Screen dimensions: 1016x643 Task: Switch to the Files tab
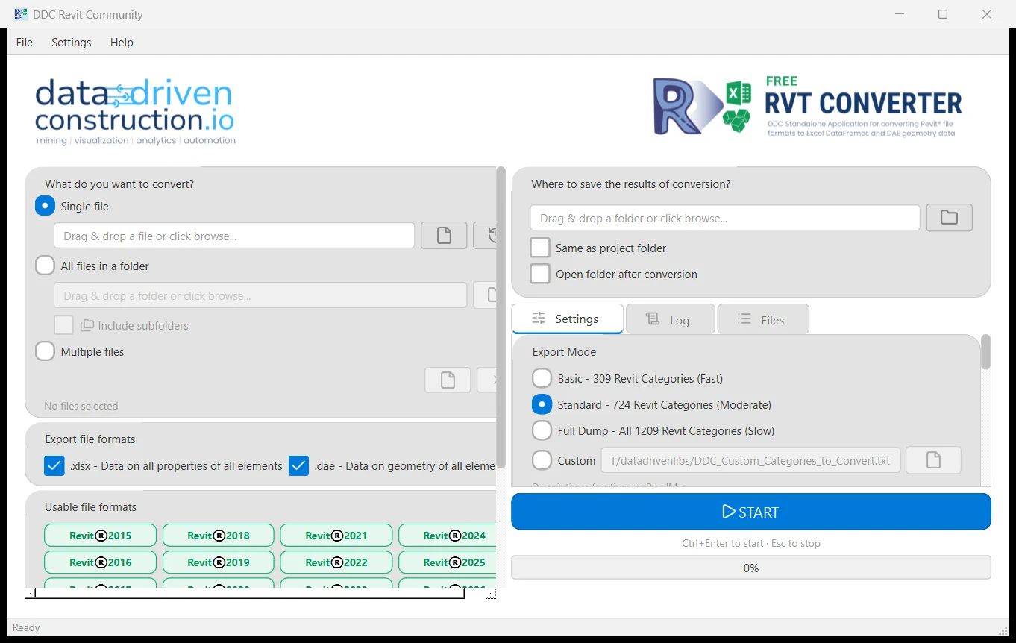coord(763,319)
